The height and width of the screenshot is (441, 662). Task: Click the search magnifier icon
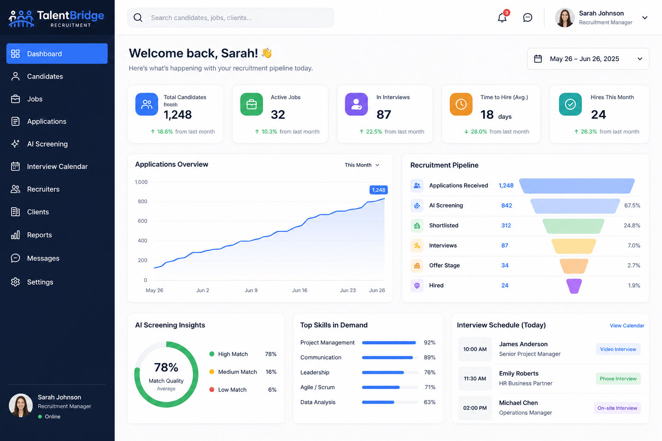click(138, 18)
